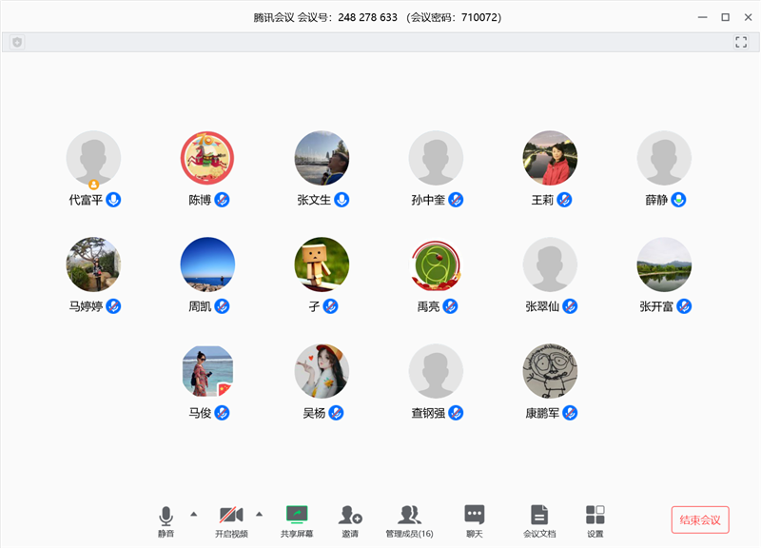
Task: Select 康鹏军's sketch drawing avatar
Action: click(x=550, y=371)
